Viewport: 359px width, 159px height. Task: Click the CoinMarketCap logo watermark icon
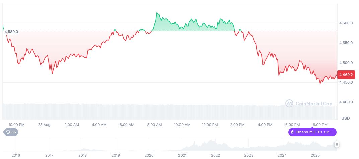[289, 103]
